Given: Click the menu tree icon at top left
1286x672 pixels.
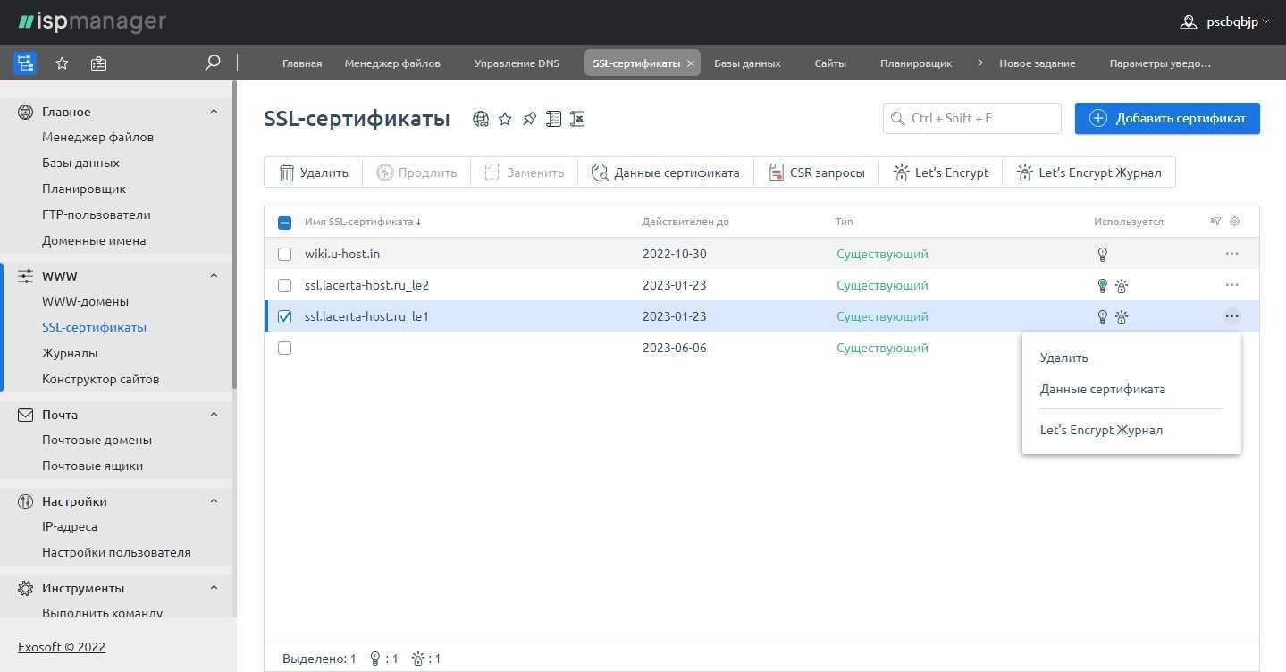Looking at the screenshot, I should point(25,63).
